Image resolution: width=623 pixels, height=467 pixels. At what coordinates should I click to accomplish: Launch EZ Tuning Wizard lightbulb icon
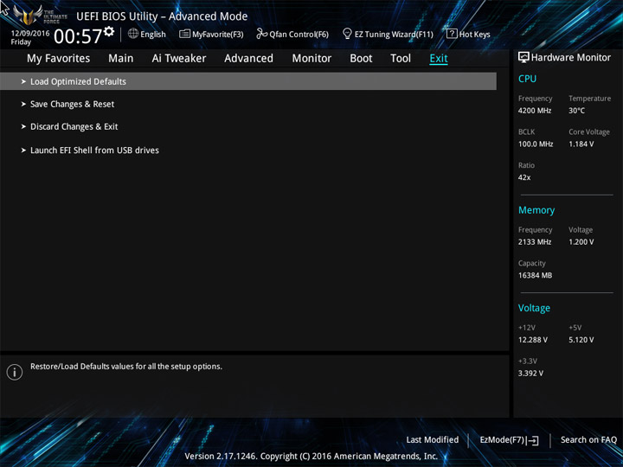[347, 34]
